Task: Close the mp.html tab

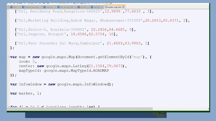Action: (x=88, y=7)
